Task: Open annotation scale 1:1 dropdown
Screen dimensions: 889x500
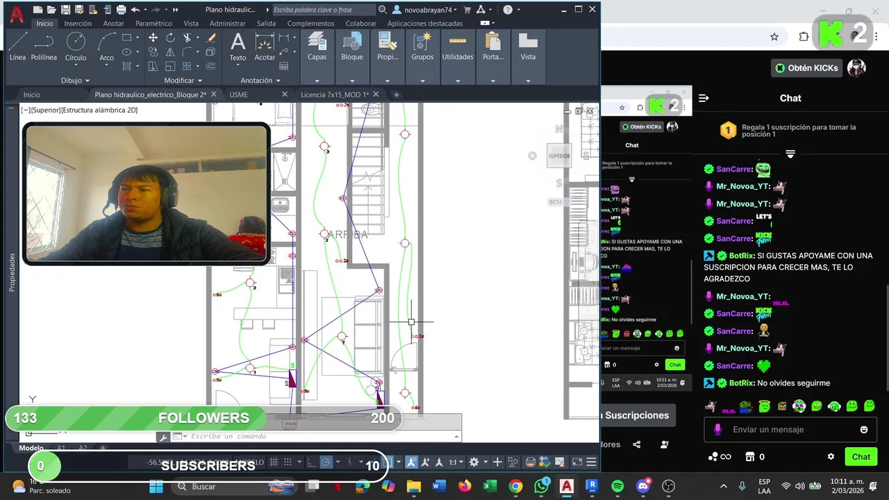Action: (456, 462)
